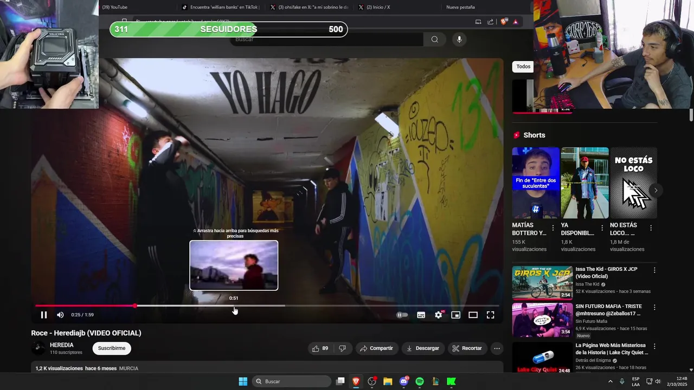
Task: Like the video with 89 likes
Action: coord(320,348)
